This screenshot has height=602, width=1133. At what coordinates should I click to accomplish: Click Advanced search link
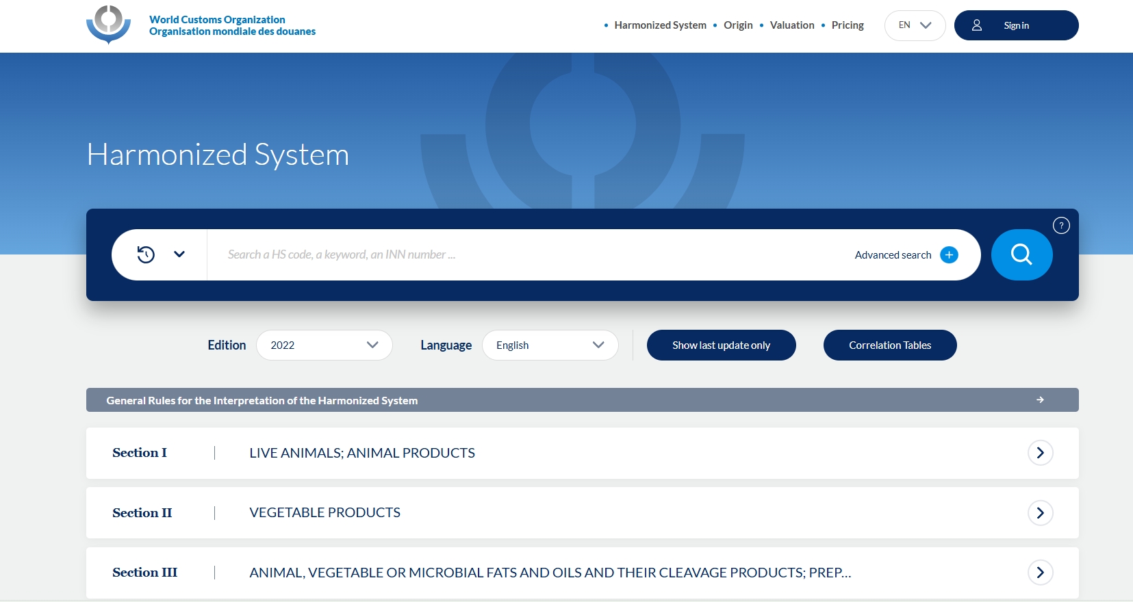coord(893,254)
